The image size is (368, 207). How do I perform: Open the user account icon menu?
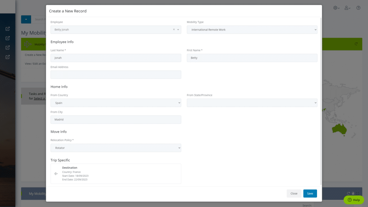(x=346, y=7)
